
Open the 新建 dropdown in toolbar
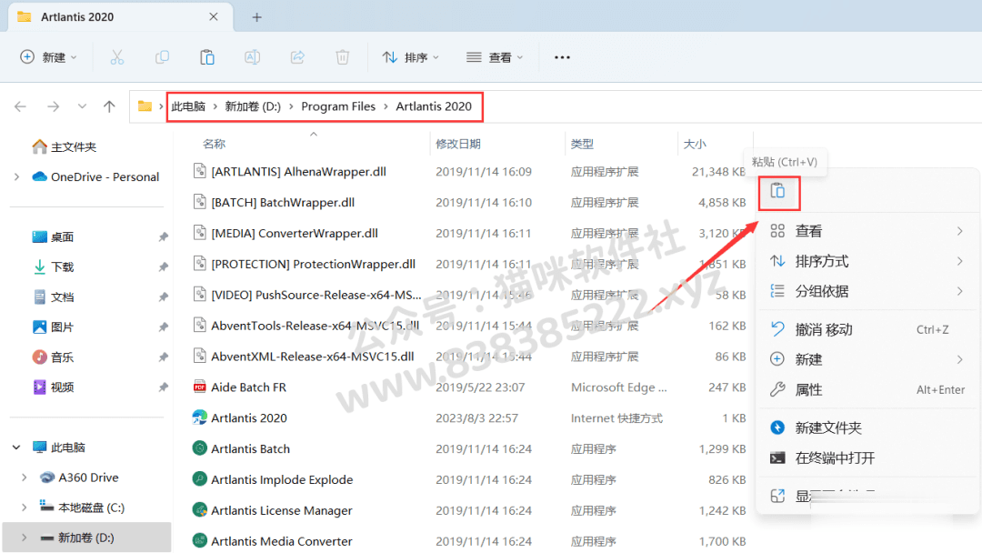click(x=48, y=57)
